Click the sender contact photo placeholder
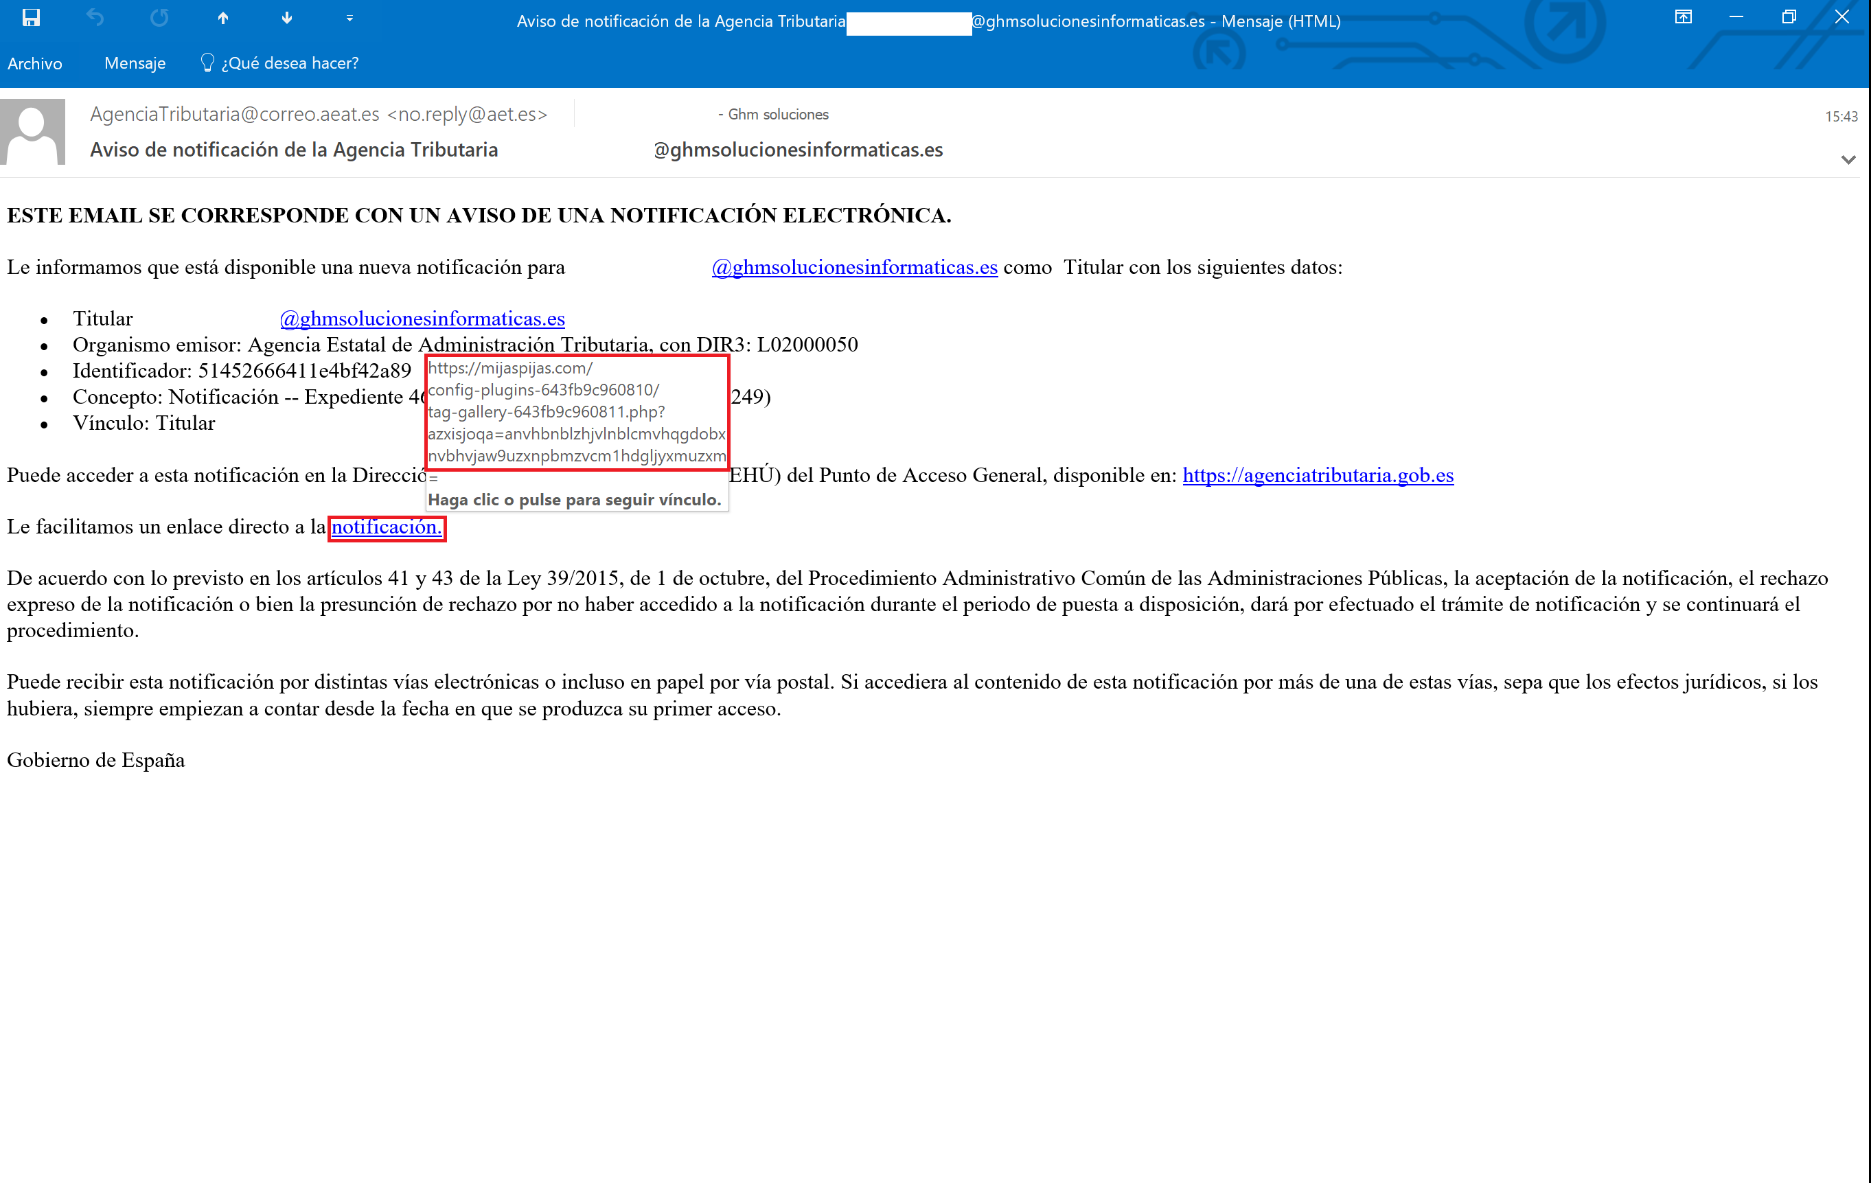Image resolution: width=1871 pixels, height=1183 pixels. 34,132
